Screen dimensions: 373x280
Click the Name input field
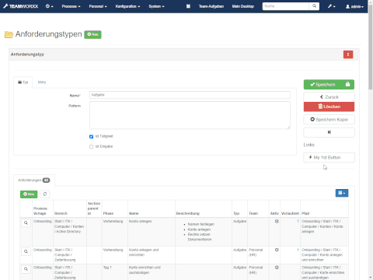tap(190, 95)
